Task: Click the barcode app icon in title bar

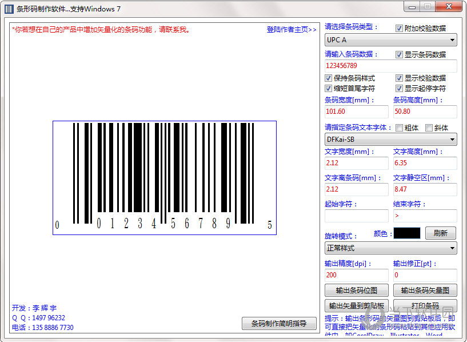Action: coord(9,9)
